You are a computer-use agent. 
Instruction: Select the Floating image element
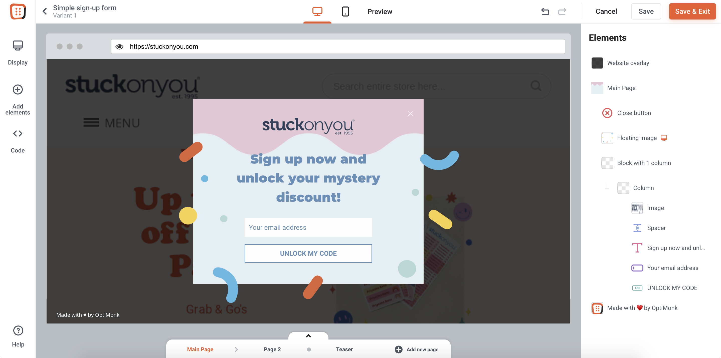coord(628,138)
